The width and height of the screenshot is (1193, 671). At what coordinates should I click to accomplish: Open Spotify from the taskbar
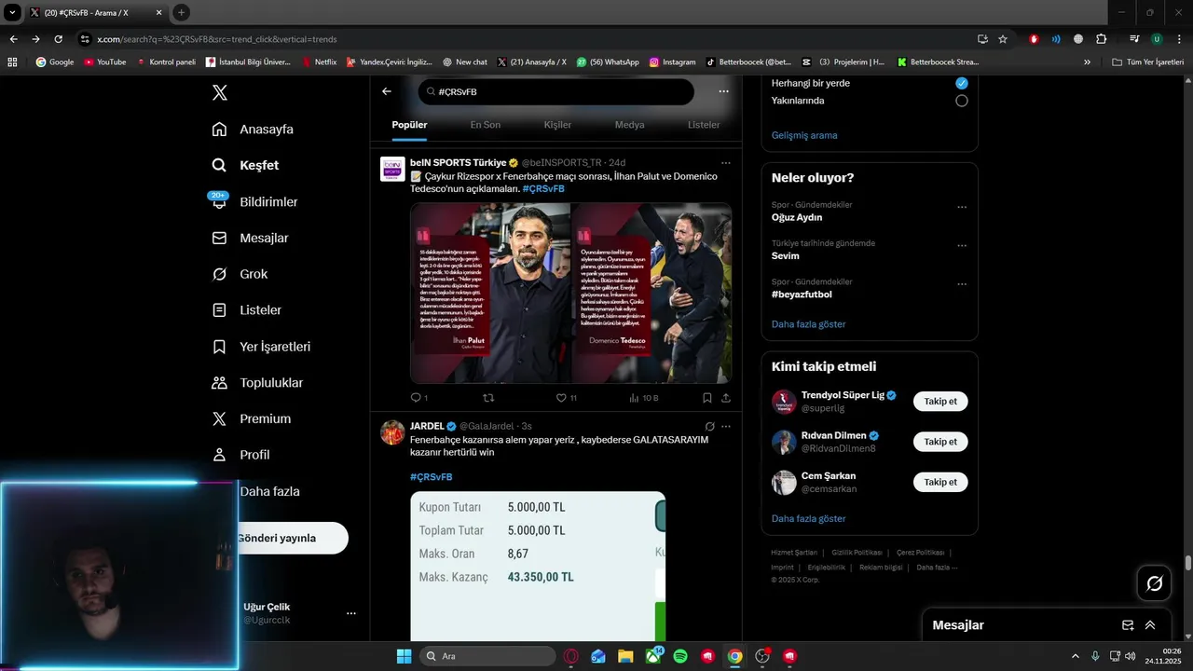[680, 656]
